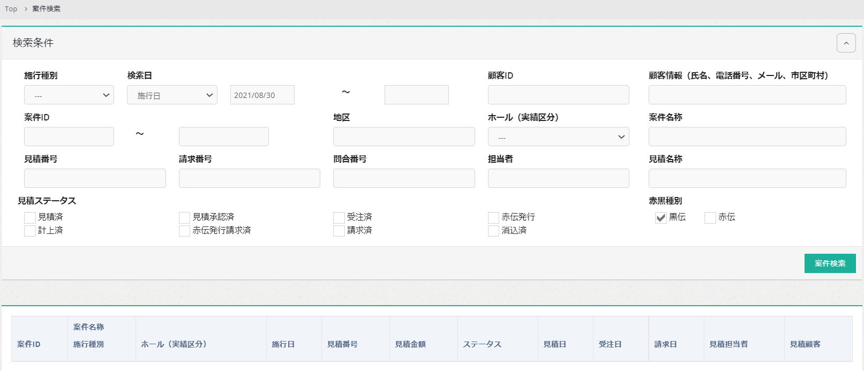The image size is (864, 371).
Task: Click the 見積番号 input field
Action: coord(95,179)
